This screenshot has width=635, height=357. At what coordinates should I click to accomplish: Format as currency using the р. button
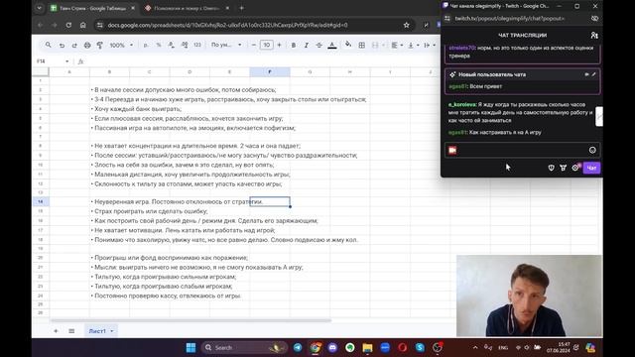(x=146, y=45)
